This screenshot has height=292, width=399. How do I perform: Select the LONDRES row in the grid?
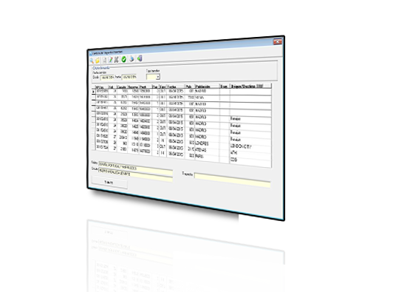[182, 143]
